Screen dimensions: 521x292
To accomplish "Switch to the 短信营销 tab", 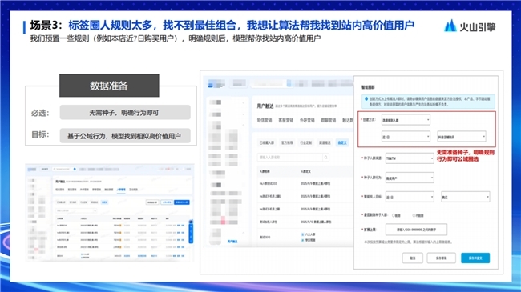I will [265, 120].
